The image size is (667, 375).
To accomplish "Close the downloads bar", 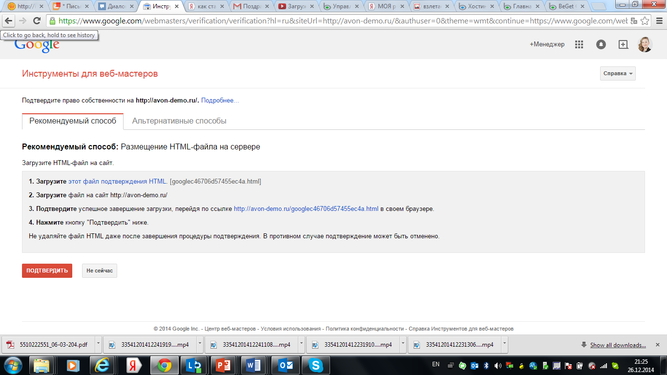I will tap(659, 345).
